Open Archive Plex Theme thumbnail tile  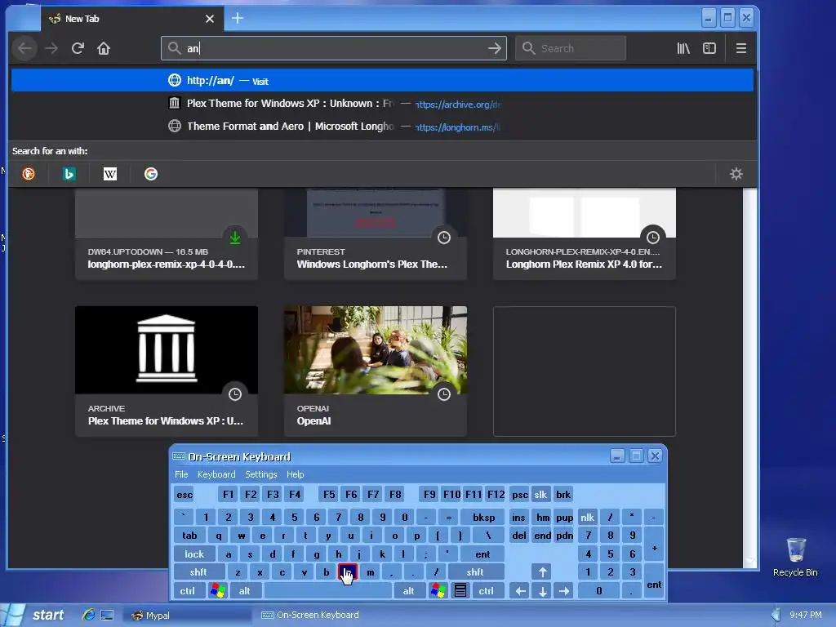(x=167, y=371)
